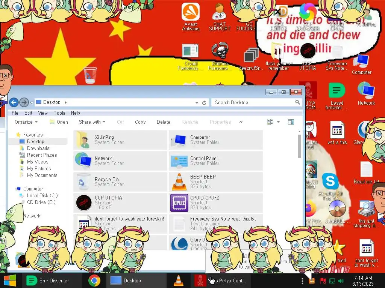Viewport: 385px width, 288px height.
Task: Click the network tray icon
Action: point(332,281)
